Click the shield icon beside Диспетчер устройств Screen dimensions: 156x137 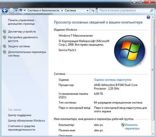tap(5, 32)
